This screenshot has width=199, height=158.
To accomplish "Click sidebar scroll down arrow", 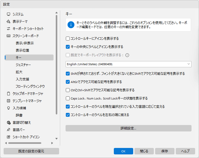I will click(x=57, y=139).
